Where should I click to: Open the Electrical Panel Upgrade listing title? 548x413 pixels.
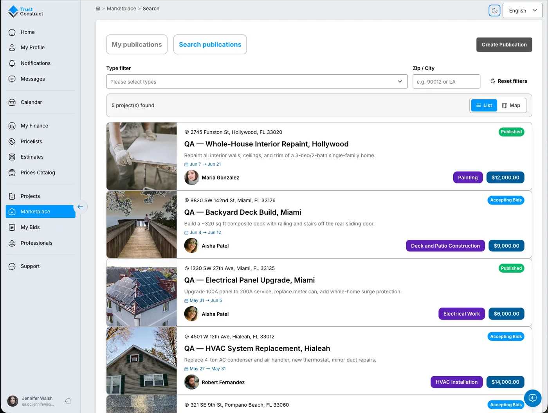(x=249, y=280)
